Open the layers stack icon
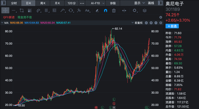The height and width of the screenshot is (109, 199). [x=144, y=11]
